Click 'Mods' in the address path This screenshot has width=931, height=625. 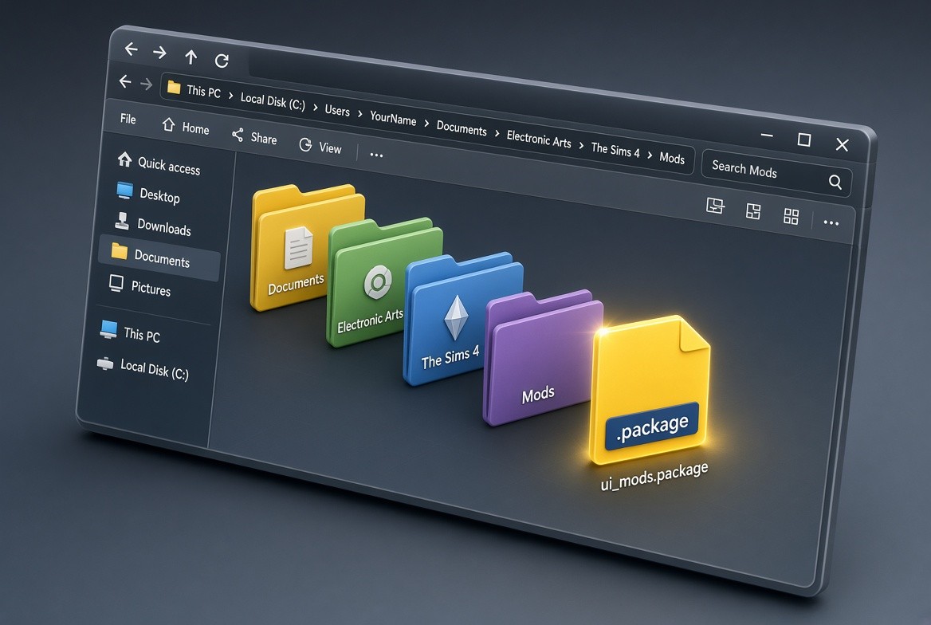[x=672, y=159]
